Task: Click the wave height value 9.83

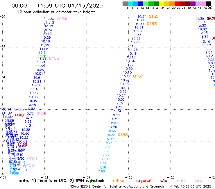Action: coord(209,52)
